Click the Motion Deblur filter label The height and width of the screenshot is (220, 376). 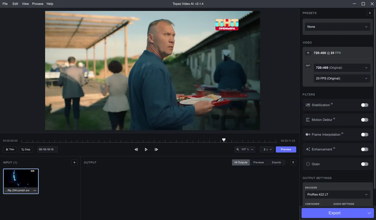(x=322, y=120)
